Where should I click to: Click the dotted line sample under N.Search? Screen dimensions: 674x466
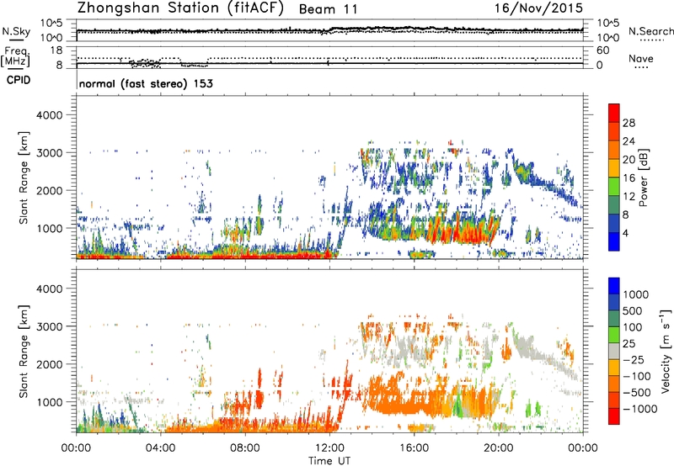pos(652,40)
